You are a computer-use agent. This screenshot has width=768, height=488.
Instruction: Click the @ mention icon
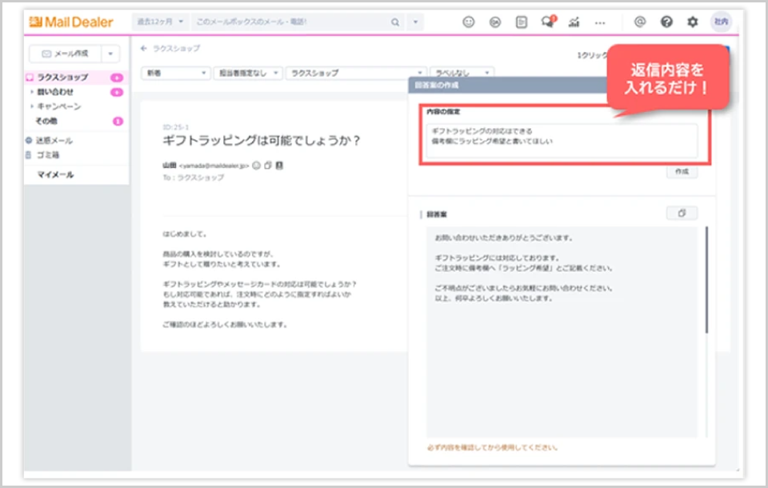point(639,22)
